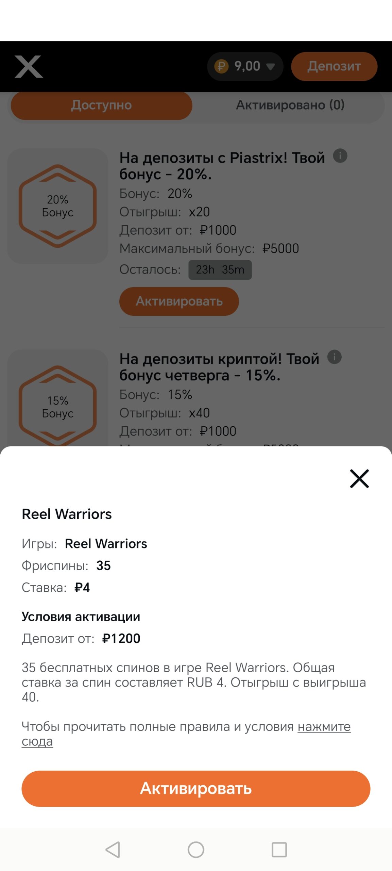The image size is (392, 871).
Task: Tap the 15% Бонус hexagon badge
Action: pyautogui.click(x=58, y=407)
